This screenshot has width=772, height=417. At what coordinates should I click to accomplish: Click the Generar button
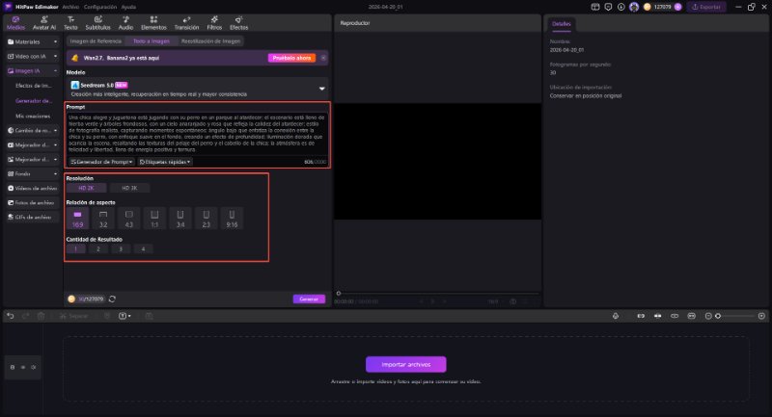pos(309,299)
